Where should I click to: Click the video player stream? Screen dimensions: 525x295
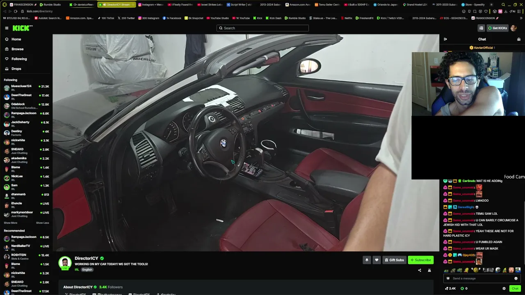(246, 143)
